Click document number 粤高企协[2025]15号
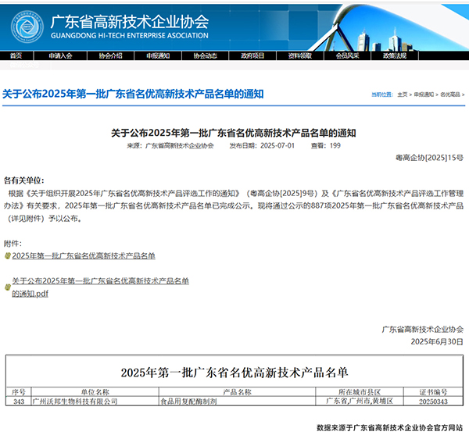This screenshot has height=446, width=469. [x=429, y=158]
